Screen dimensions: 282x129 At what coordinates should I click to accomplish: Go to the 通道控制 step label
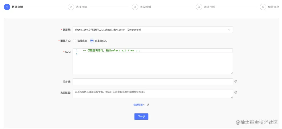coord(209,7)
